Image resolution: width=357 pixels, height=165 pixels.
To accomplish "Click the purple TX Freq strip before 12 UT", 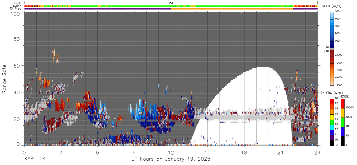I will (98, 9).
